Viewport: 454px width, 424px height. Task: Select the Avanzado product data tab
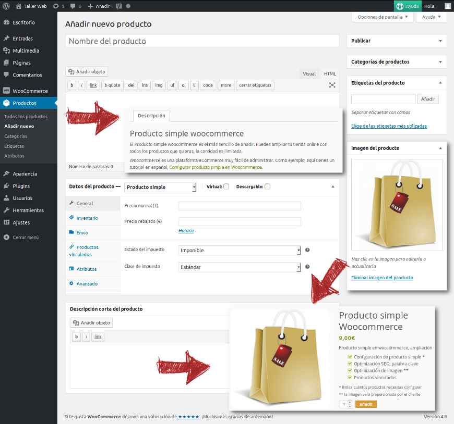point(93,284)
